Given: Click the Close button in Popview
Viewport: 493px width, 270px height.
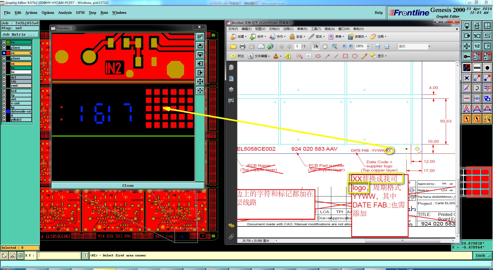Looking at the screenshot, I should point(128,185).
